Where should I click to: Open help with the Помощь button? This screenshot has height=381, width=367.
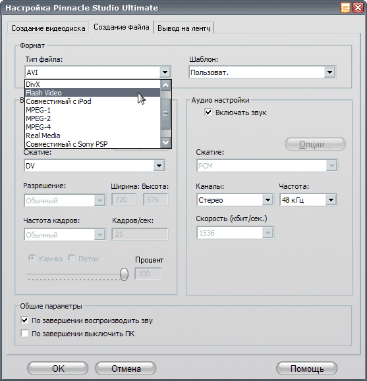tap(306, 368)
